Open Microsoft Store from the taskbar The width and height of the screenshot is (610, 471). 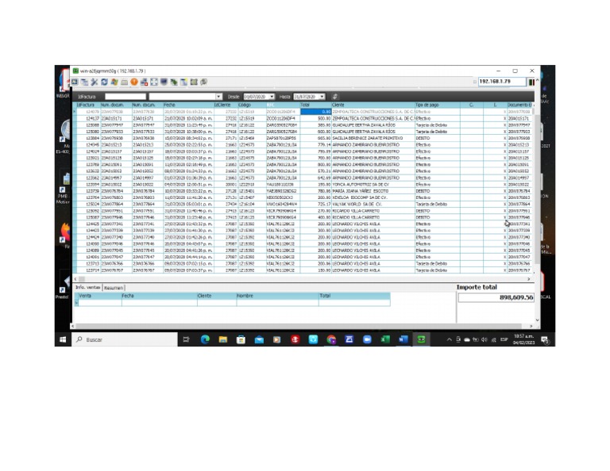click(241, 339)
